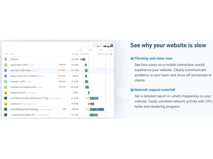The height and width of the screenshot is (159, 213).
Task: Click the last filmstrip thumbnail above the waterfall
Action: [112, 45]
